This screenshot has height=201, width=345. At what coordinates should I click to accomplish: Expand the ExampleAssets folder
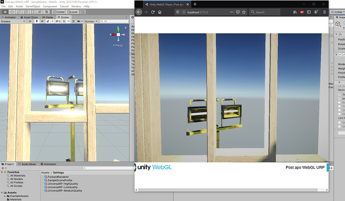pos(5,196)
